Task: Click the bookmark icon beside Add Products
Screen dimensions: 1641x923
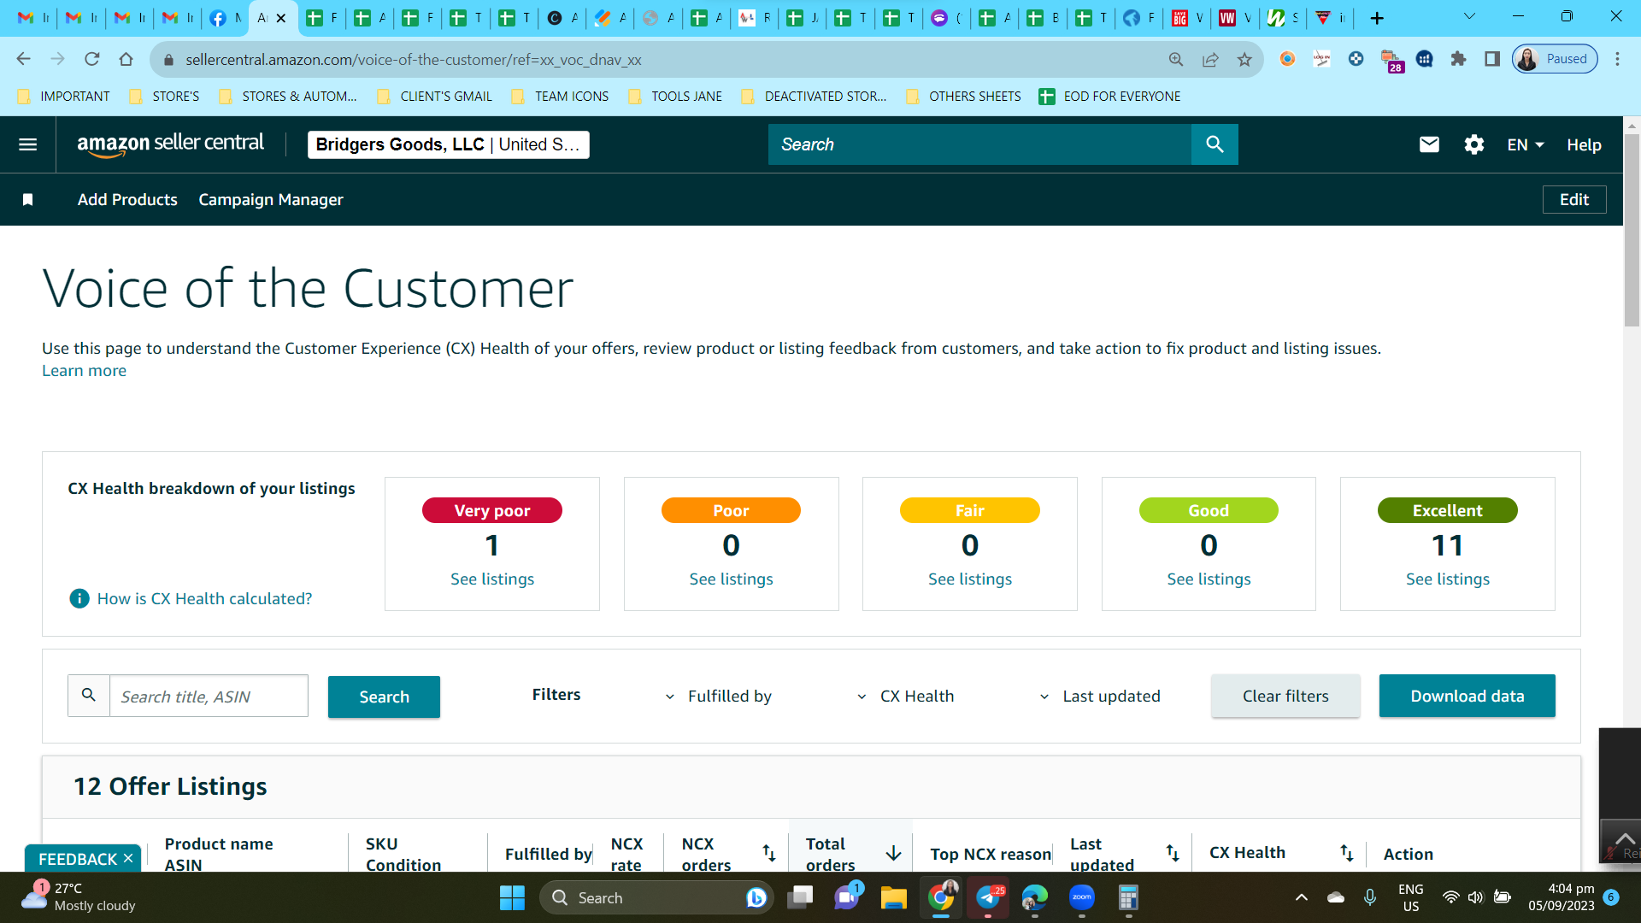Action: point(27,199)
